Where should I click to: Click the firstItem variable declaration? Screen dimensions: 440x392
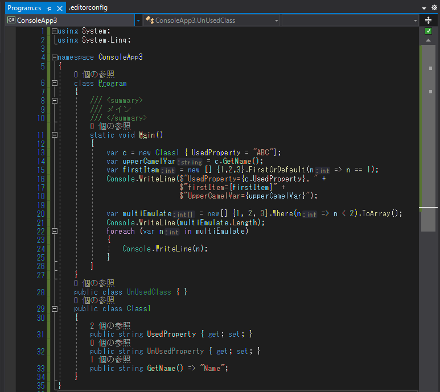click(141, 170)
